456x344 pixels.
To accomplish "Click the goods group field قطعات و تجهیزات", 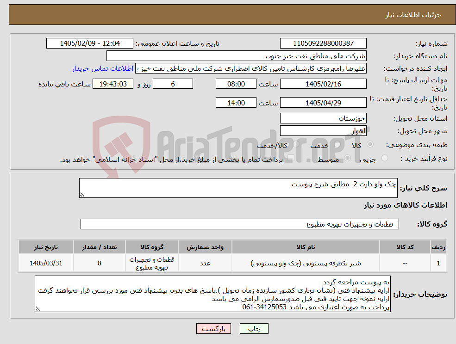I will pyautogui.click(x=240, y=224).
